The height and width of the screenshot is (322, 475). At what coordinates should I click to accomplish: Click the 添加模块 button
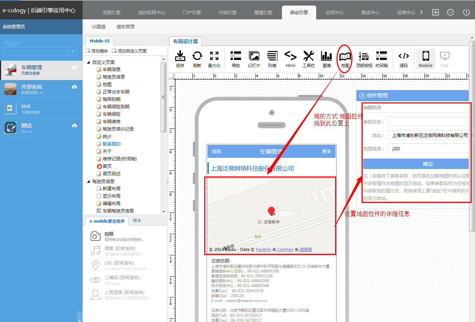click(x=97, y=51)
